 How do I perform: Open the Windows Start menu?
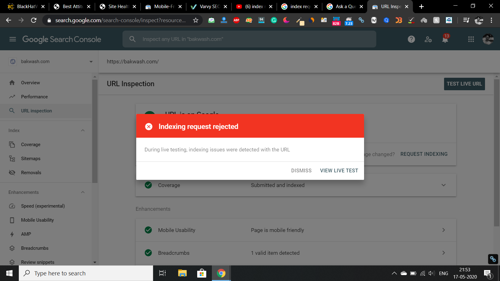[9, 274]
